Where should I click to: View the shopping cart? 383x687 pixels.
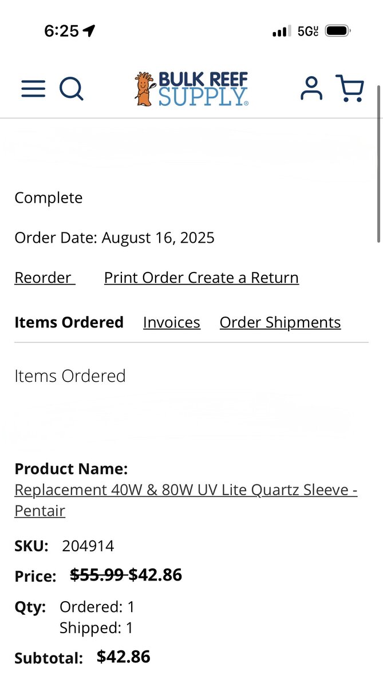click(x=349, y=89)
